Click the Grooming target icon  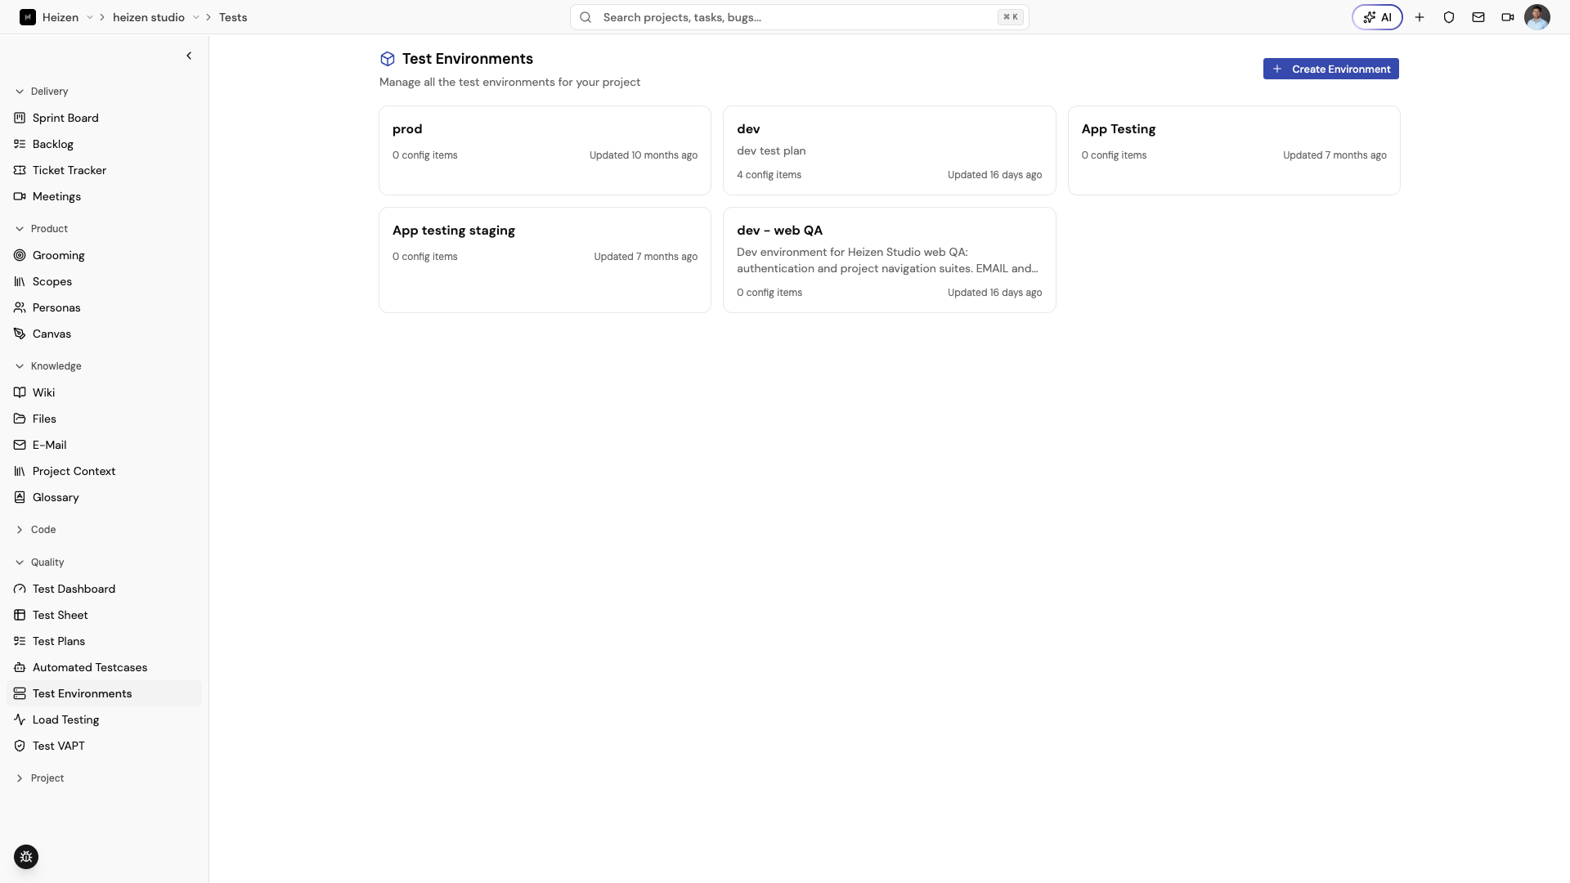(20, 255)
